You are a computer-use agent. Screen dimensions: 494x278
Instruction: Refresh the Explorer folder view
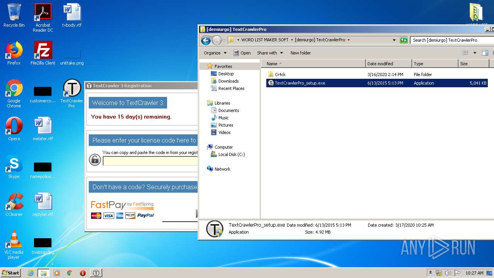pyautogui.click(x=404, y=40)
